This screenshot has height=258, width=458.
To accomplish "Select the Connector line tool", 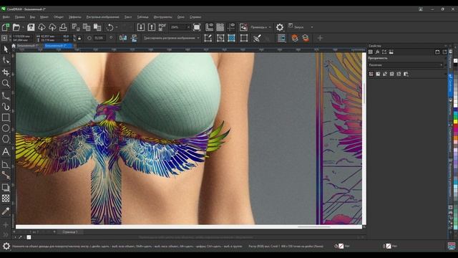I will point(6,175).
